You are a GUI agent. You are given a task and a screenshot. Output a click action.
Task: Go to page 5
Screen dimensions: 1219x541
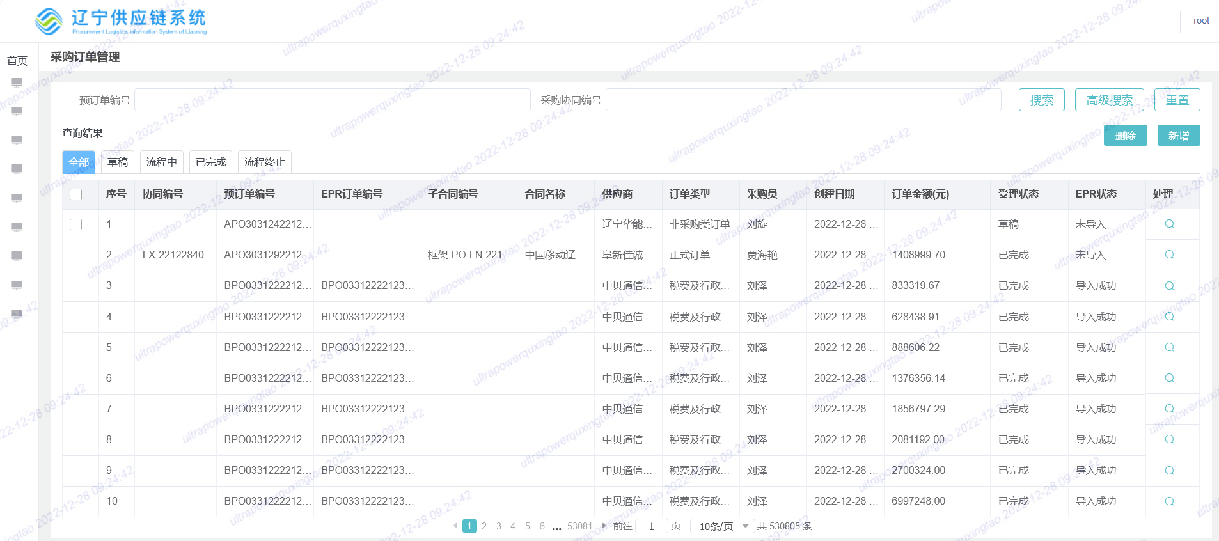point(528,526)
